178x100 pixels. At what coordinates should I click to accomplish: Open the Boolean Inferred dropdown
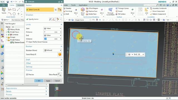[x=53, y=50]
